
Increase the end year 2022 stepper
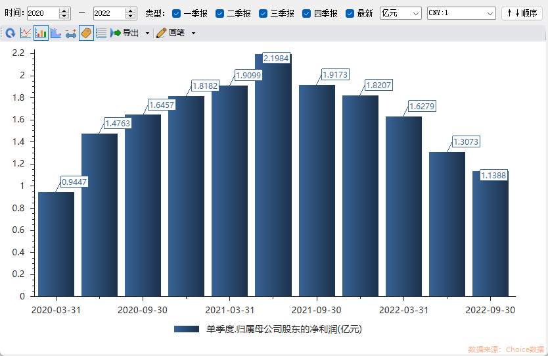click(130, 11)
